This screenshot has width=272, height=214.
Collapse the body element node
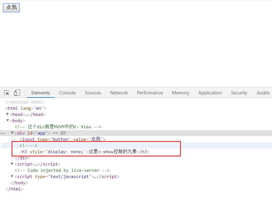click(x=7, y=120)
